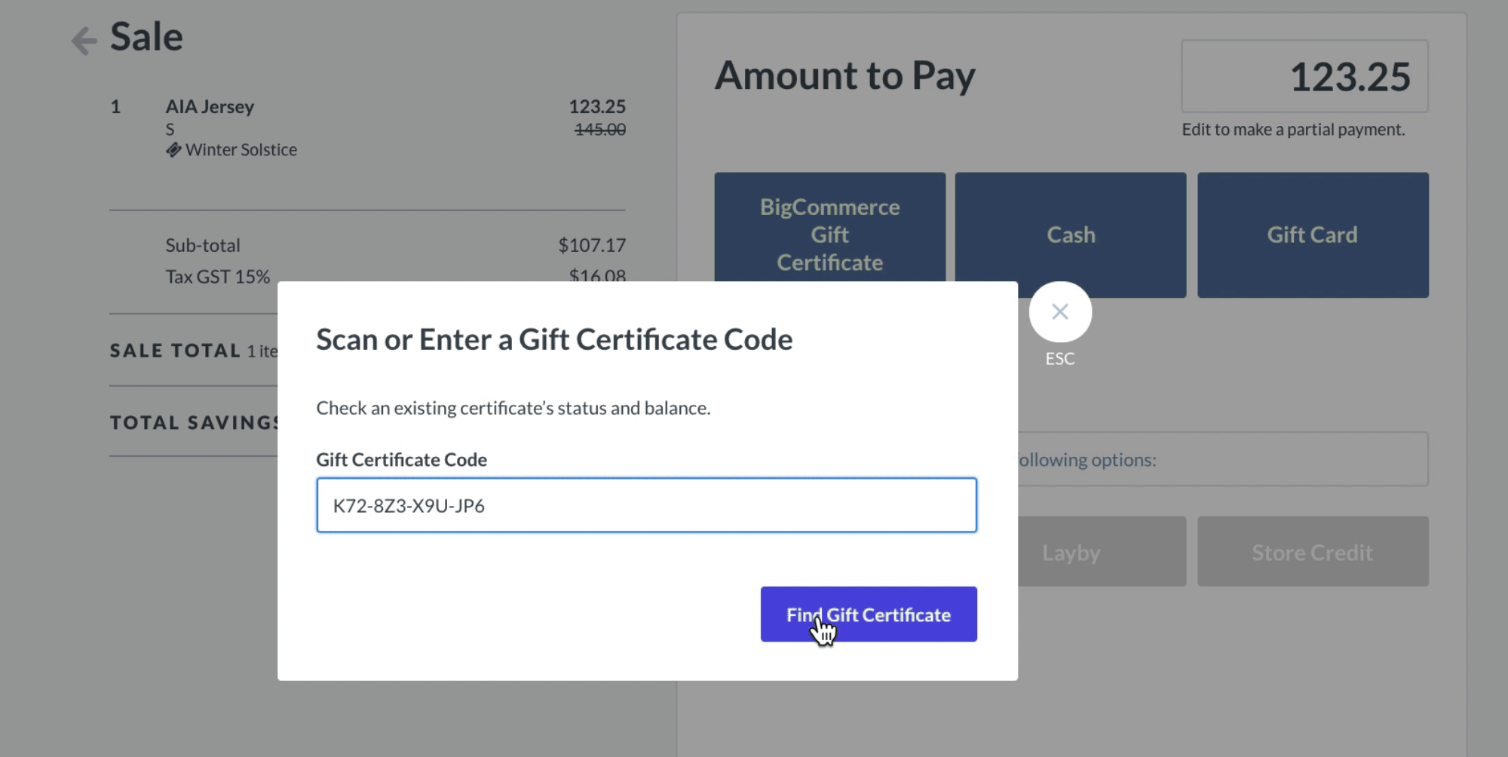Click the dialog title text
Viewport: 1508px width, 757px height.
click(553, 340)
